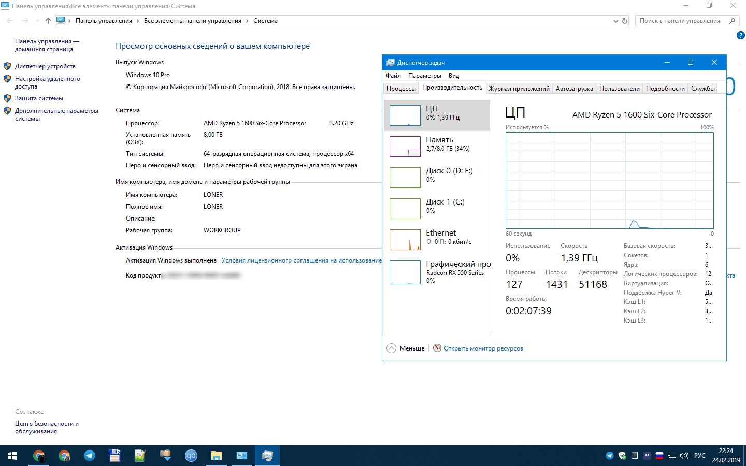Click the grid-pattern tray icon

point(635,456)
